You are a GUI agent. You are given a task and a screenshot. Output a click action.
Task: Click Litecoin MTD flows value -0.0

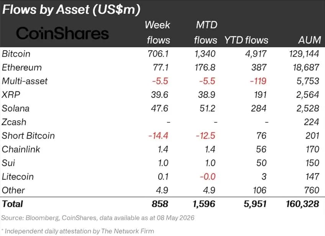click(x=207, y=177)
